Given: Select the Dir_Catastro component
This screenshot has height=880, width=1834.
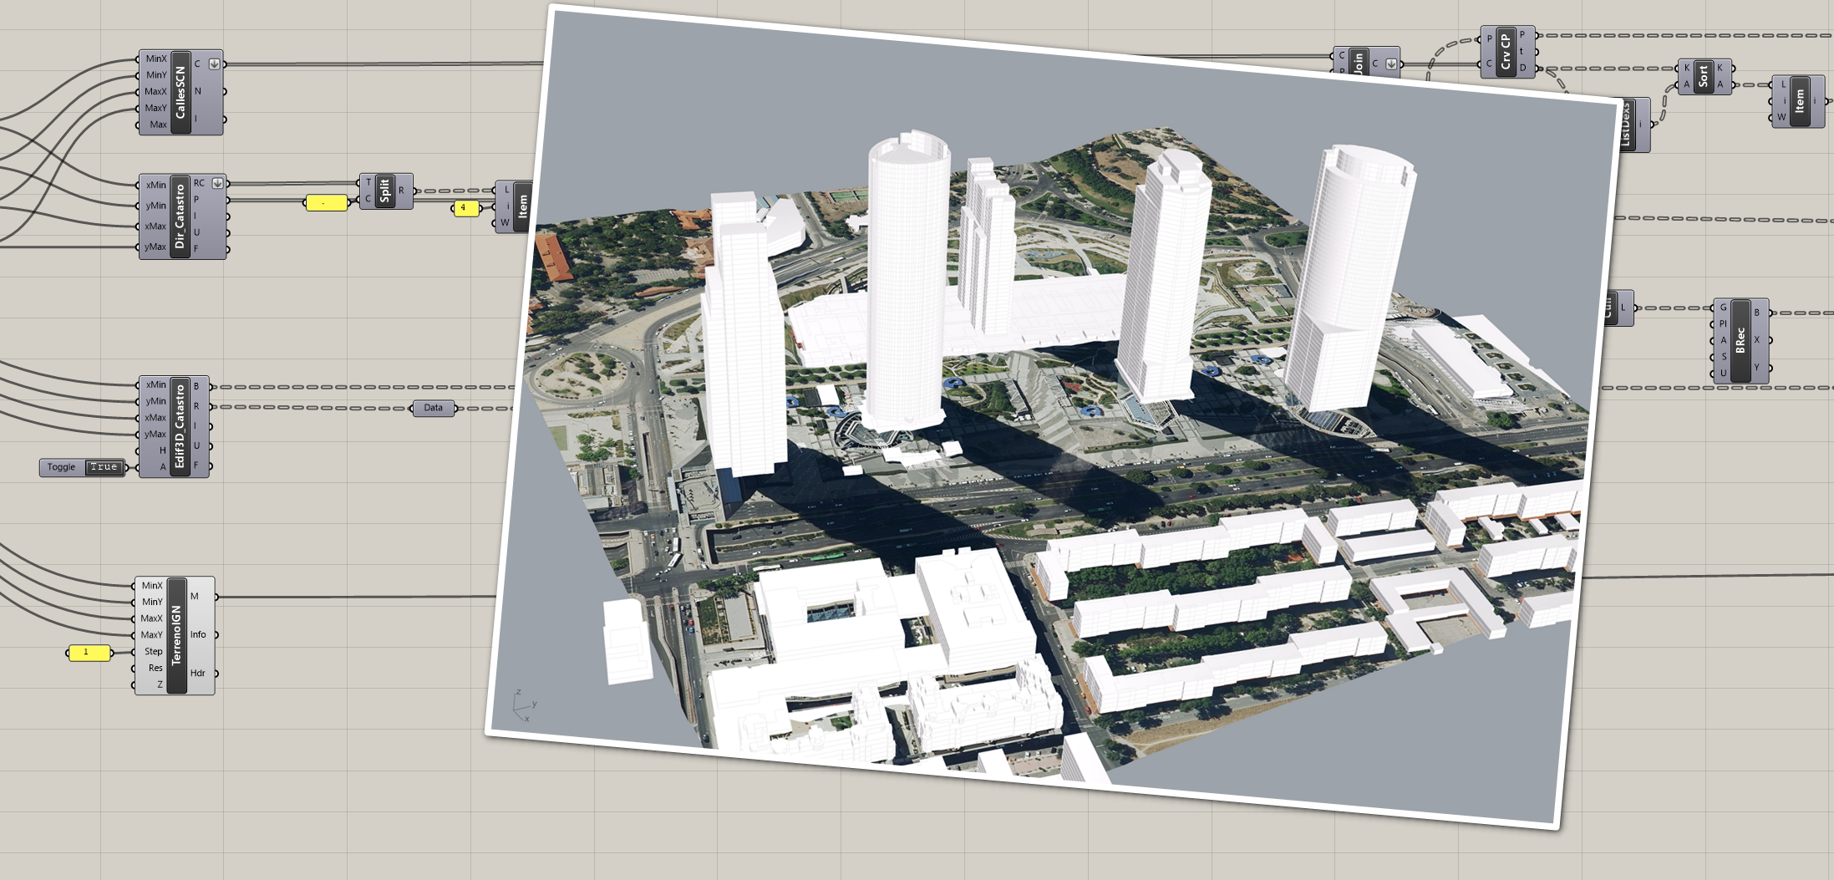Looking at the screenshot, I should point(180,216).
